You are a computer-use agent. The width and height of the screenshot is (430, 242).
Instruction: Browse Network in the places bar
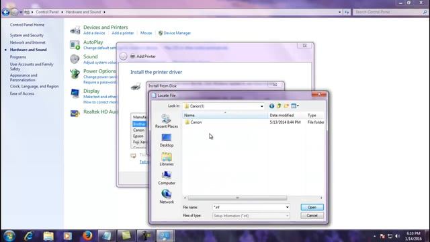pos(167,196)
